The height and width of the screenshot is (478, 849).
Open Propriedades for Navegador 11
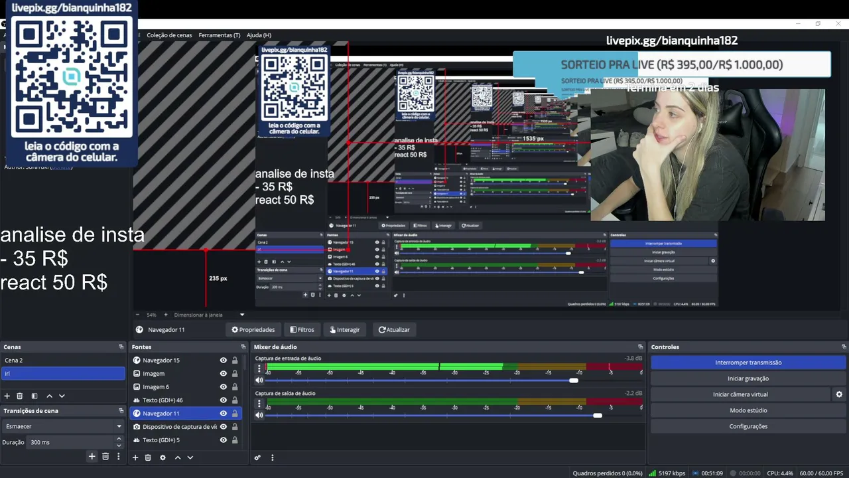(x=253, y=330)
